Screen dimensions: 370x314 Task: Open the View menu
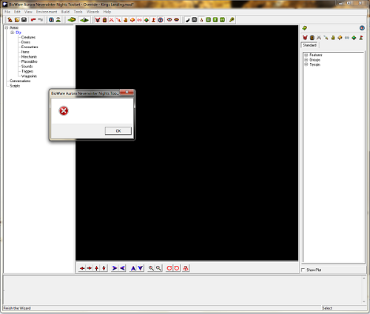pyautogui.click(x=28, y=12)
